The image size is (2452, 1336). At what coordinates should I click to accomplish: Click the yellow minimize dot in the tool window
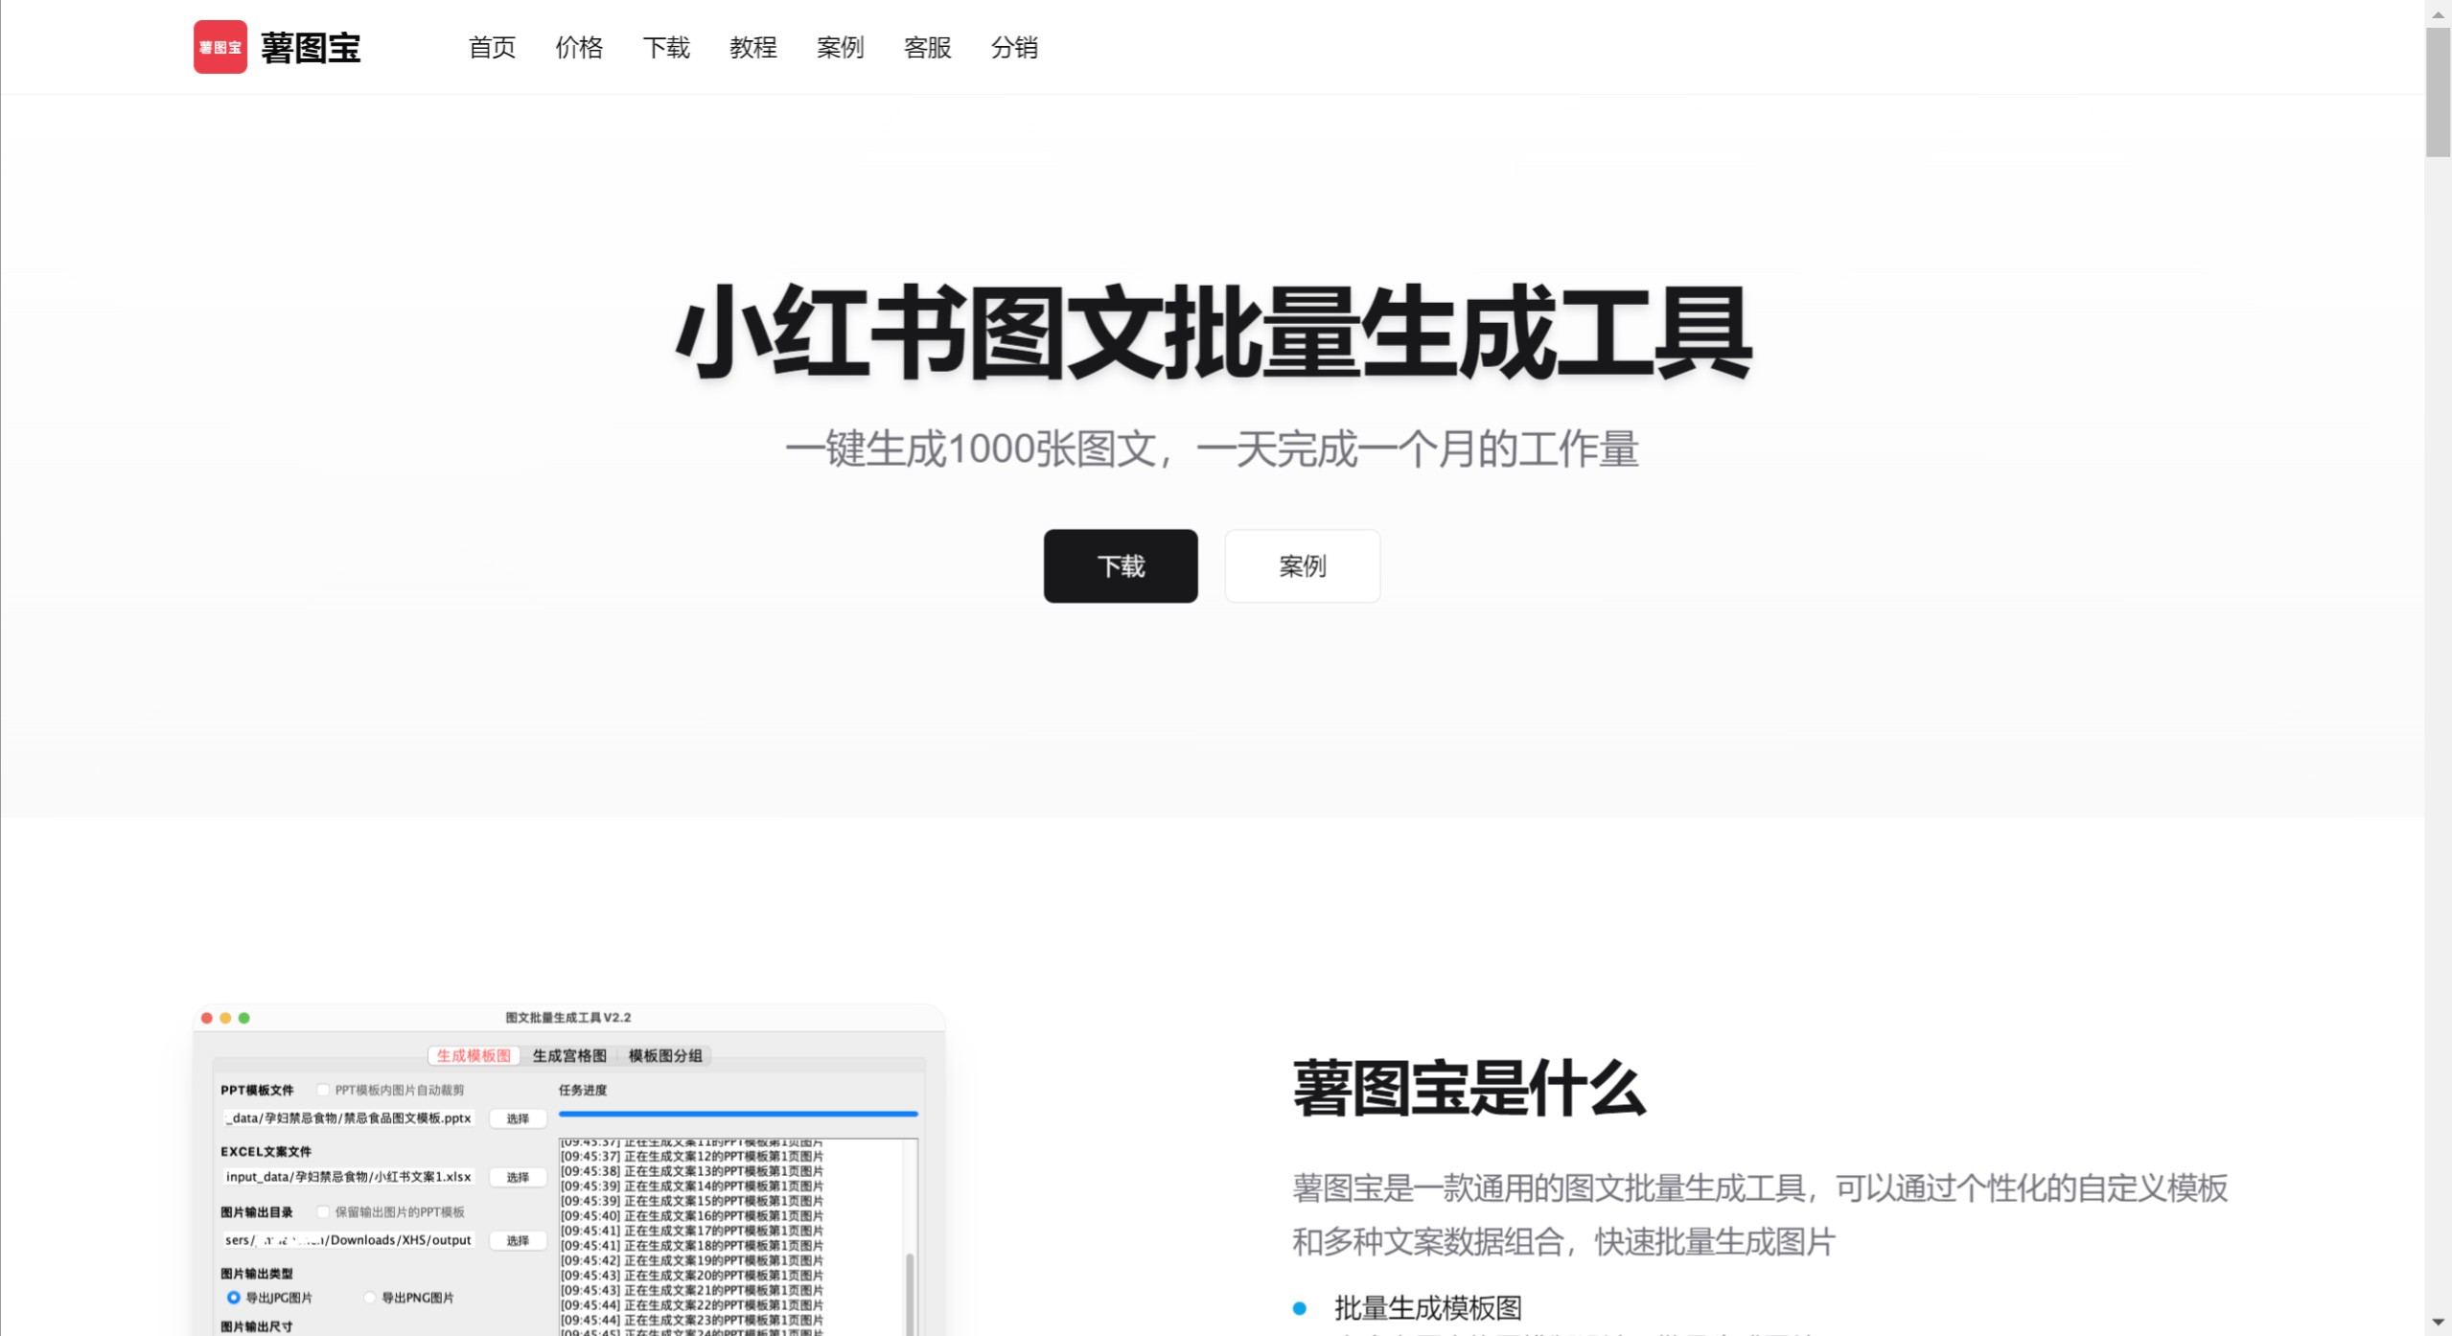[x=227, y=1018]
